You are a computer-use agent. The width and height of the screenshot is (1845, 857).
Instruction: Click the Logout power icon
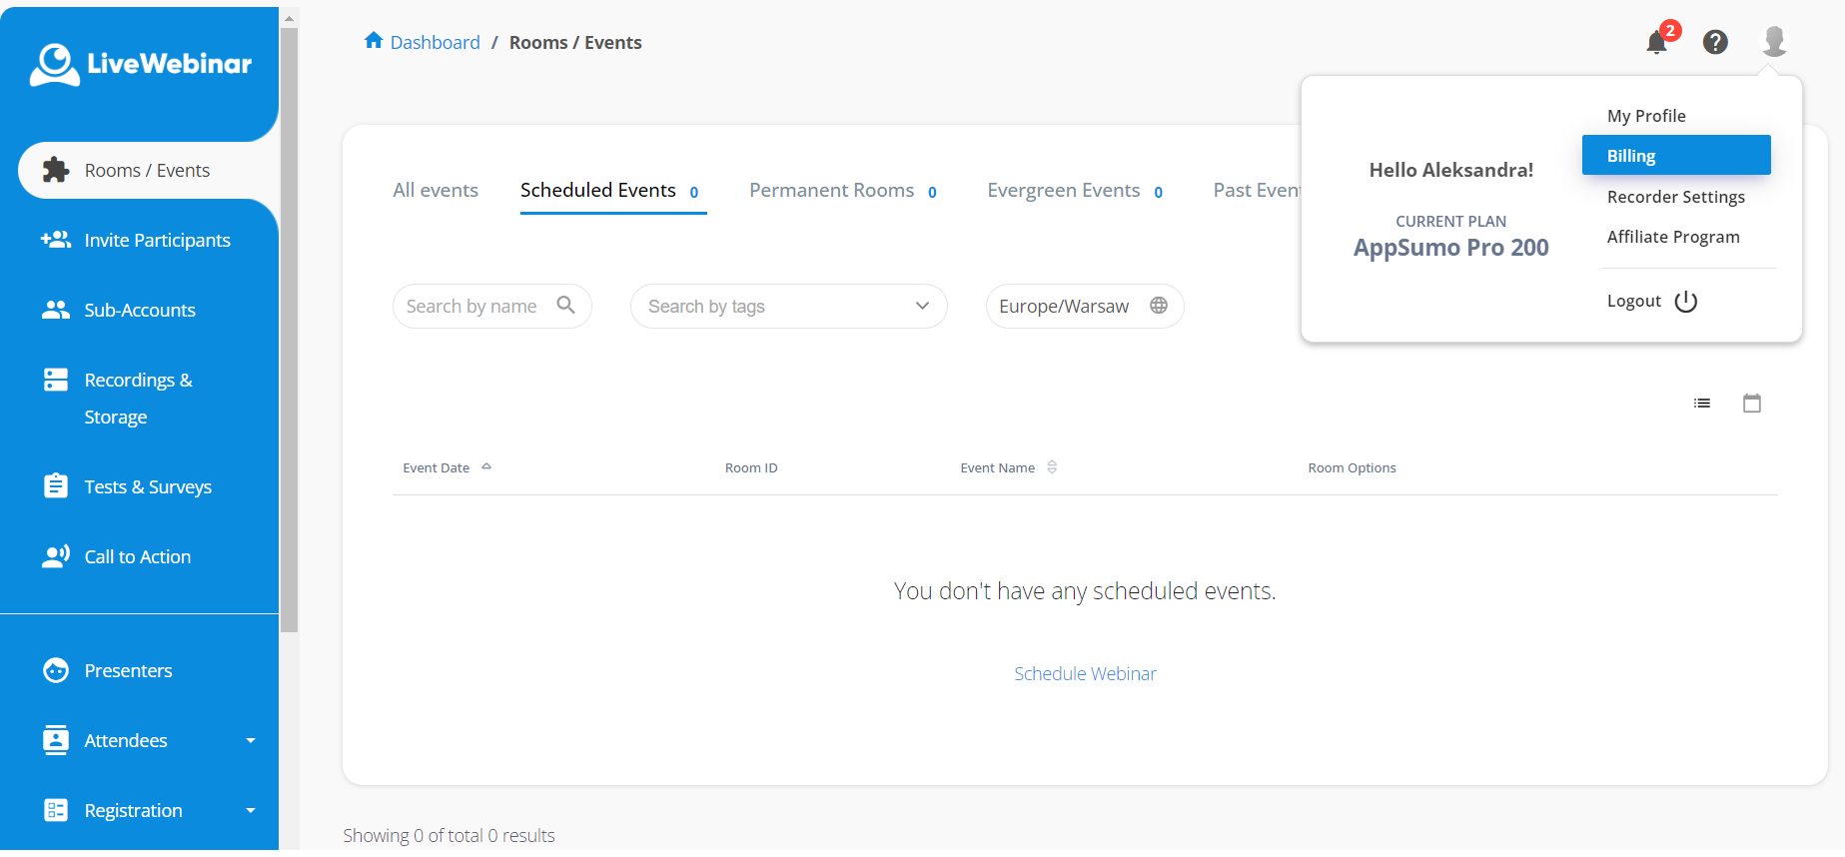click(1686, 302)
